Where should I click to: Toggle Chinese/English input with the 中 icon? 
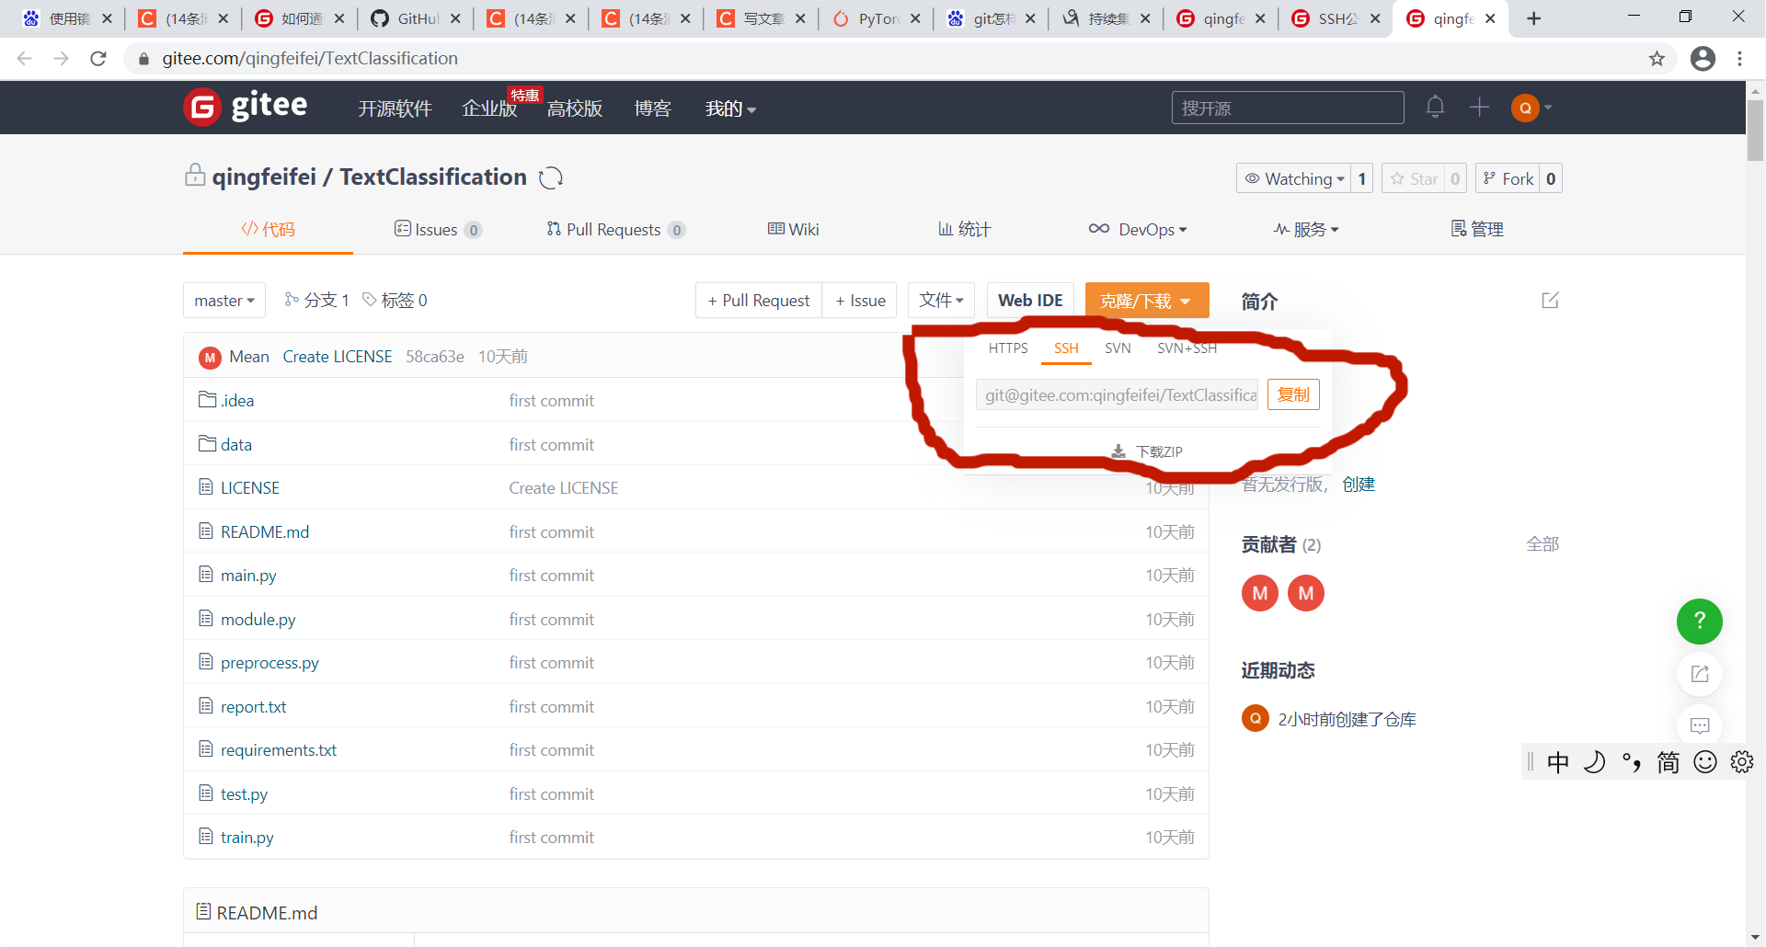point(1558,761)
